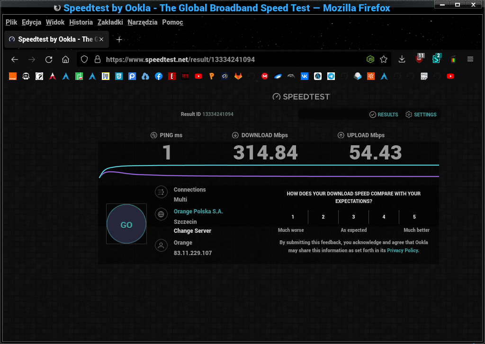485x344 pixels.
Task: Click the IP address 83.11.229.107
Action: pyautogui.click(x=193, y=253)
